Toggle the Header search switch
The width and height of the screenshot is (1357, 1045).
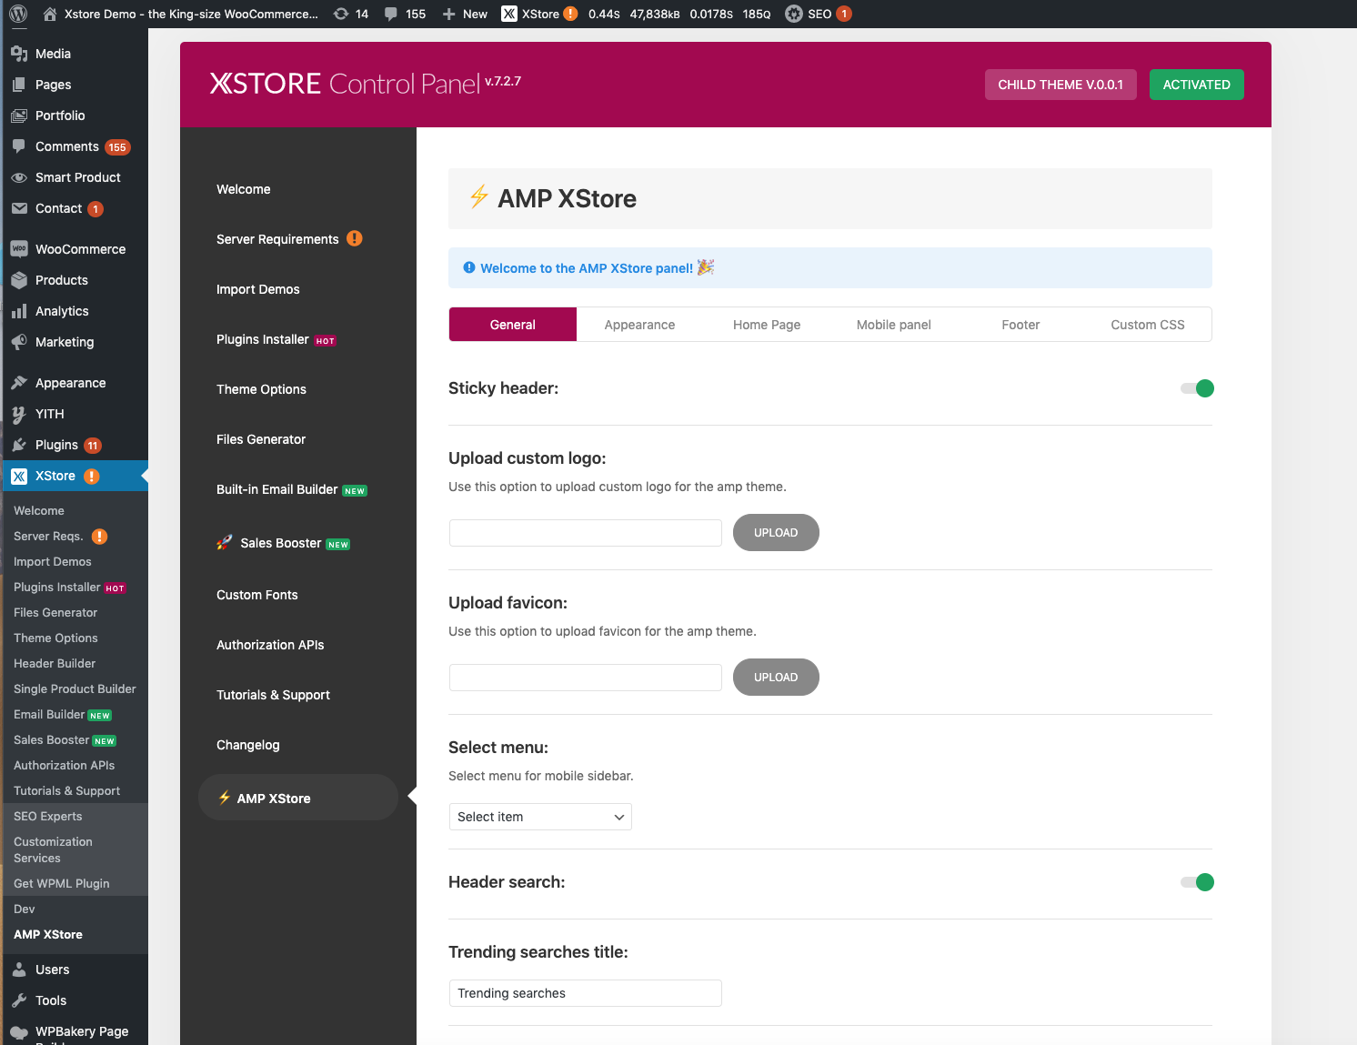(x=1197, y=882)
